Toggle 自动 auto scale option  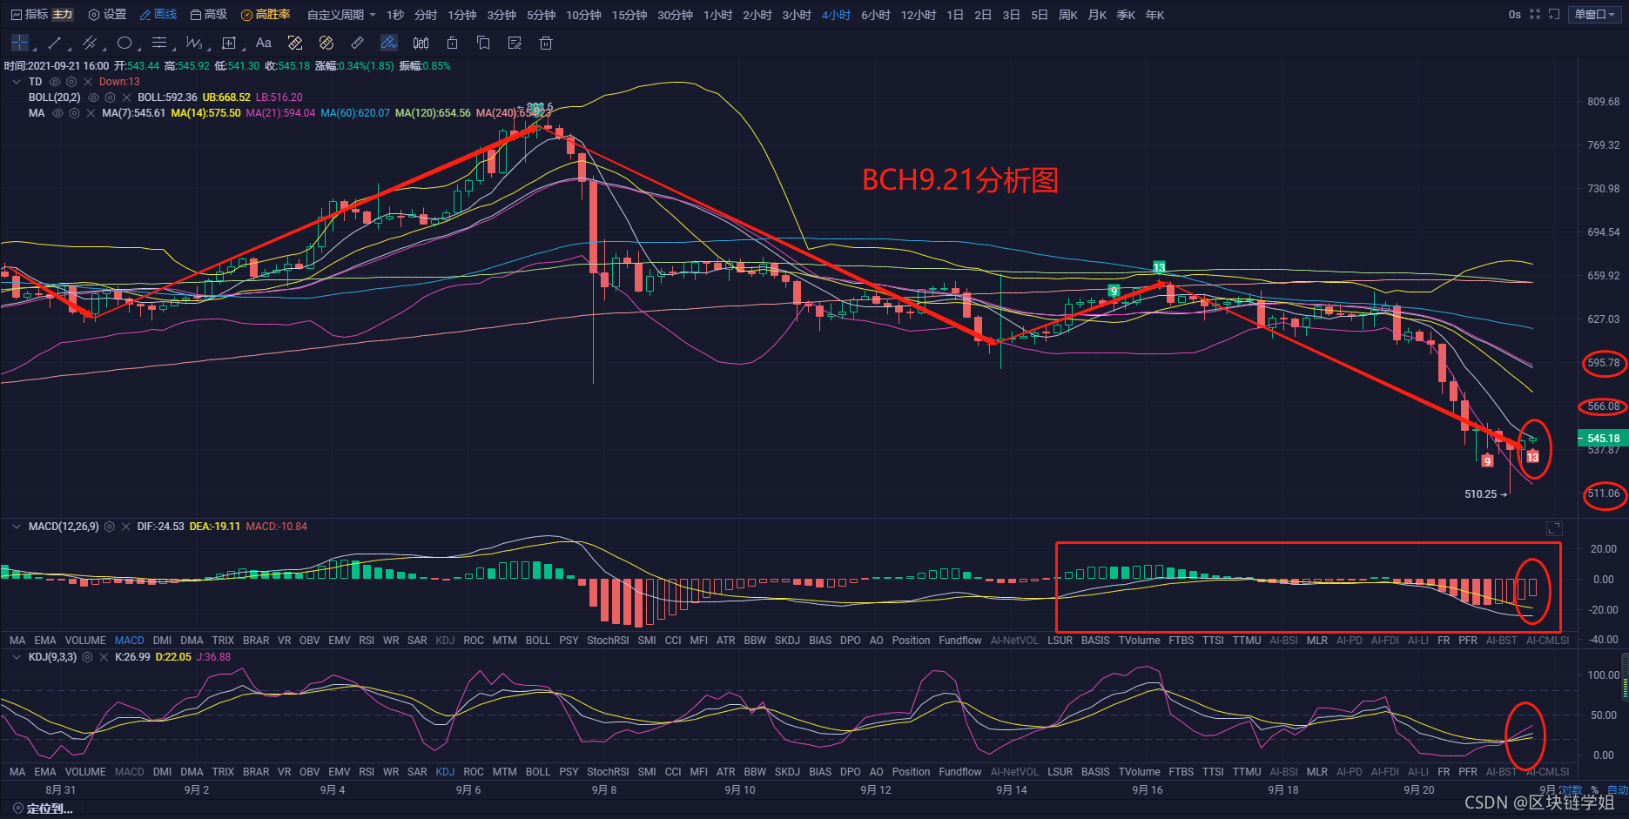pyautogui.click(x=1617, y=790)
